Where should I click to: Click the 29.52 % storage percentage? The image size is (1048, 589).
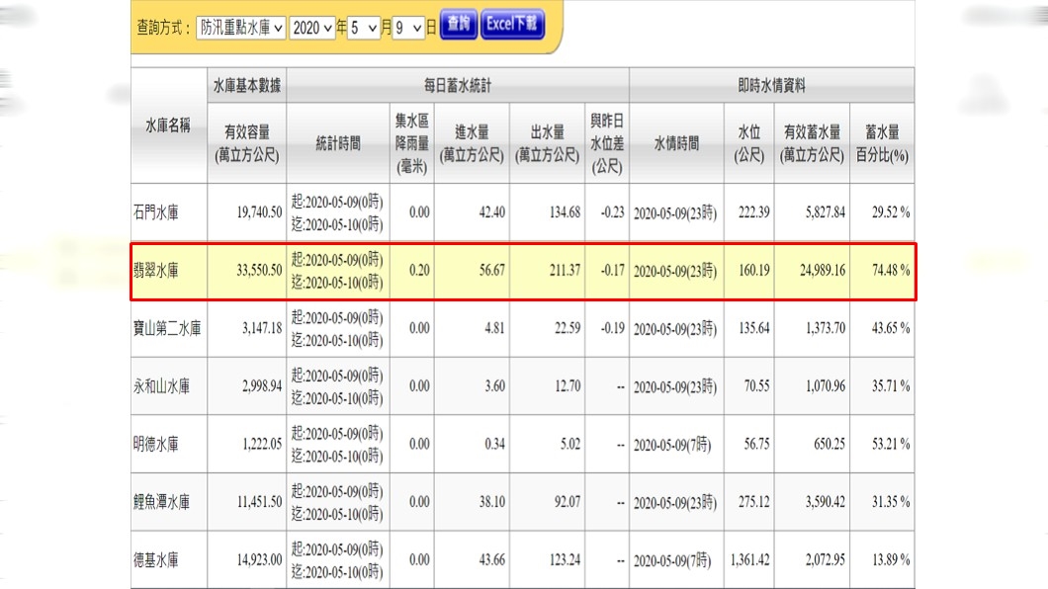(891, 212)
